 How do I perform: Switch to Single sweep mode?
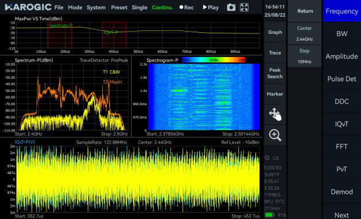[139, 7]
